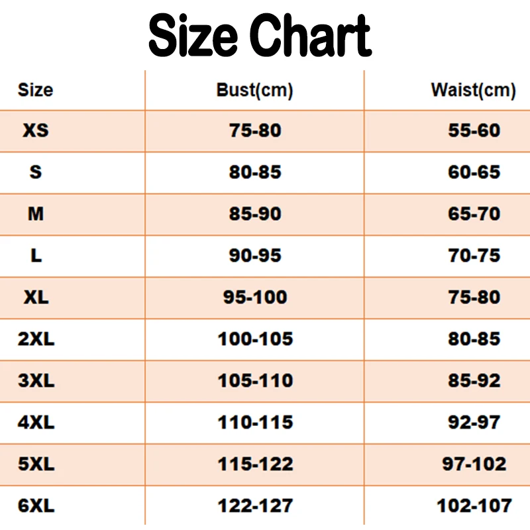Select waist measurement 85-92

pyautogui.click(x=474, y=381)
